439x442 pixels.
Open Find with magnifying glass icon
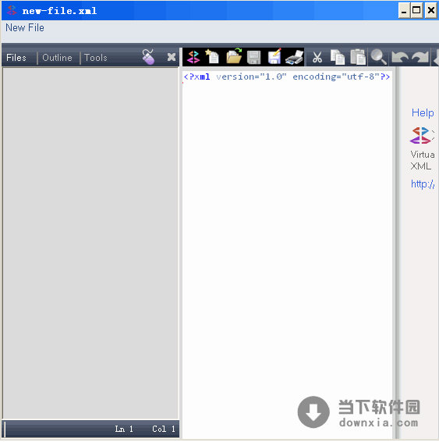pos(378,57)
